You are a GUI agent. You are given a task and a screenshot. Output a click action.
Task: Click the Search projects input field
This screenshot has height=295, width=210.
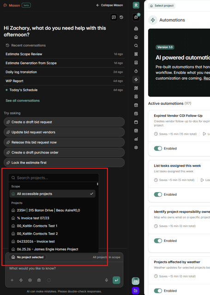pyautogui.click(x=54, y=178)
